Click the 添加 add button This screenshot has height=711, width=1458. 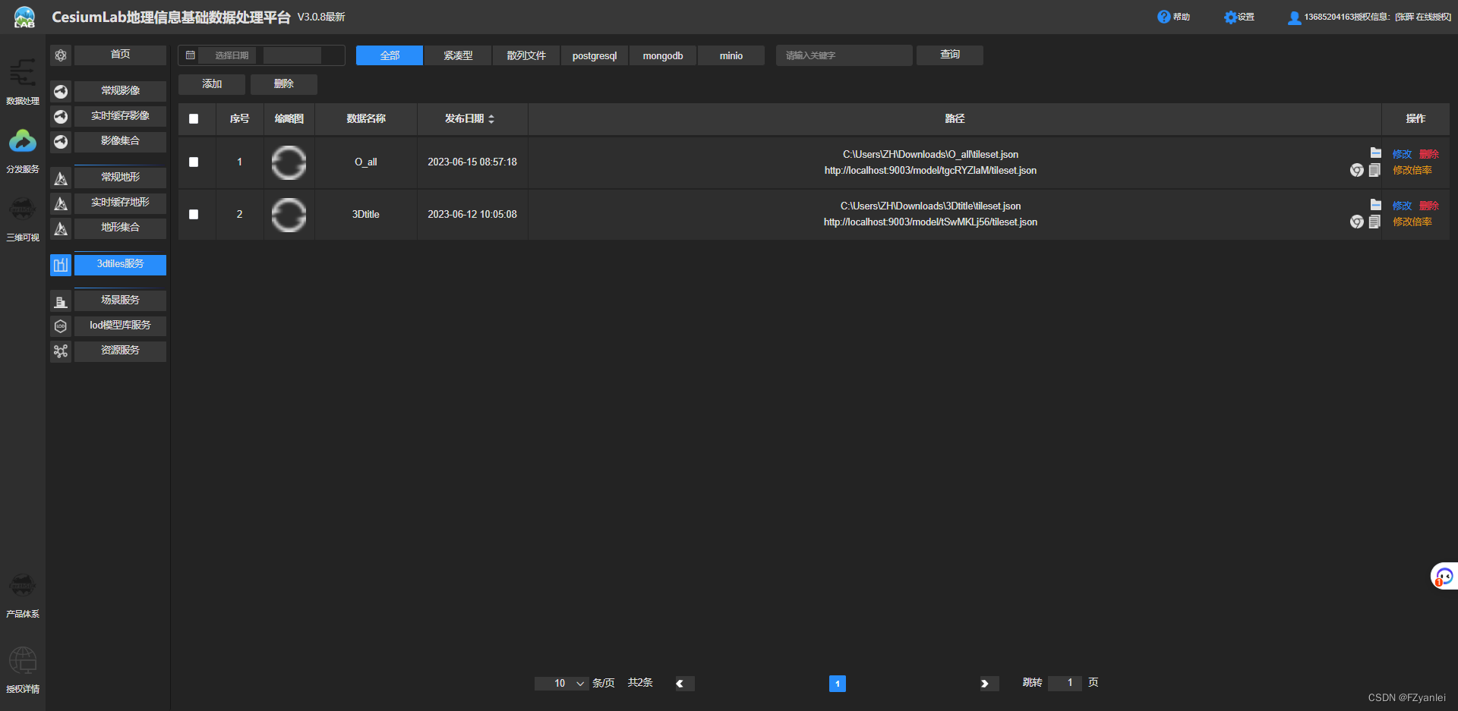coord(212,84)
